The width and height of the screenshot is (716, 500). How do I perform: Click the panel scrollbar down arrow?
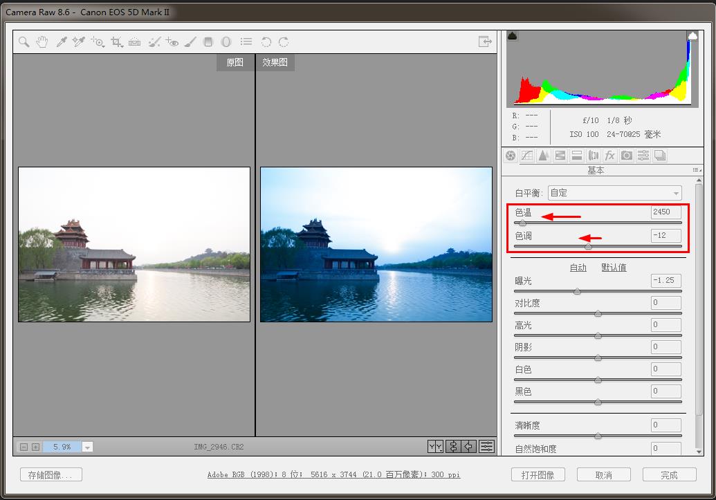click(x=699, y=452)
